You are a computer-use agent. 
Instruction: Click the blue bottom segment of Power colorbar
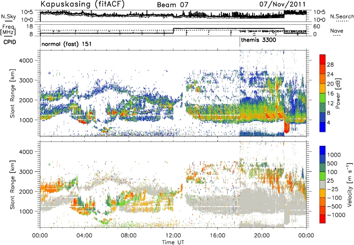point(323,127)
